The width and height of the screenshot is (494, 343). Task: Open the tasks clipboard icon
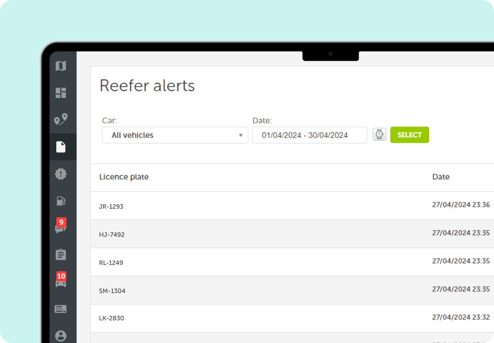(61, 254)
